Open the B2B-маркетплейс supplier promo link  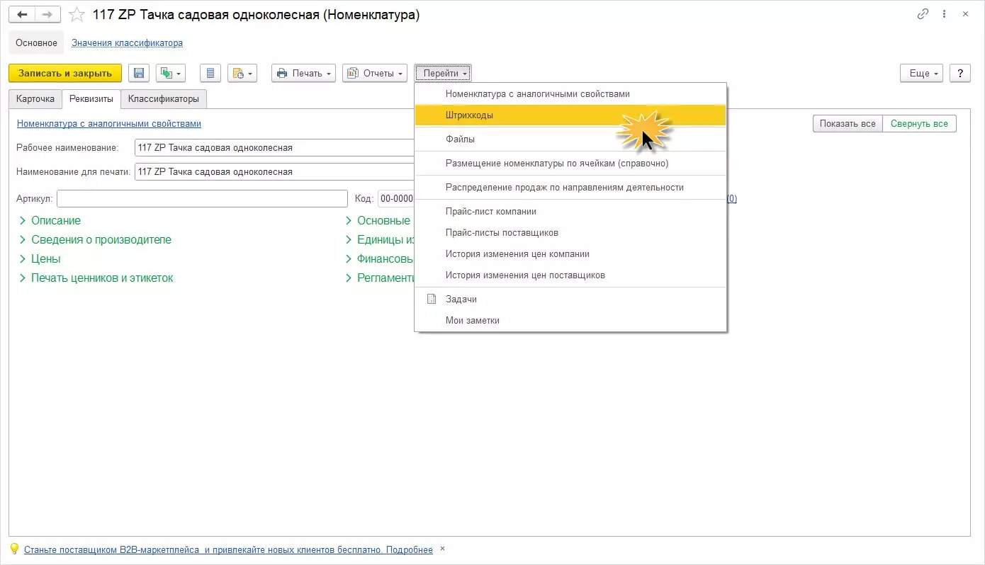pyautogui.click(x=228, y=549)
